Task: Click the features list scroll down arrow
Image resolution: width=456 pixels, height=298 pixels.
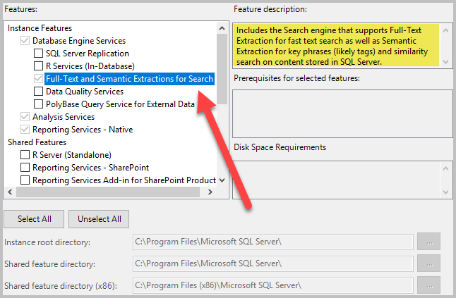Action: click(222, 180)
